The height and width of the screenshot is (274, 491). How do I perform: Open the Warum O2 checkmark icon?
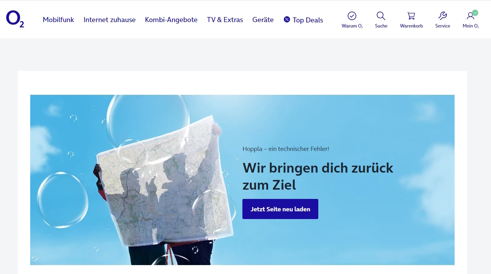pos(352,16)
